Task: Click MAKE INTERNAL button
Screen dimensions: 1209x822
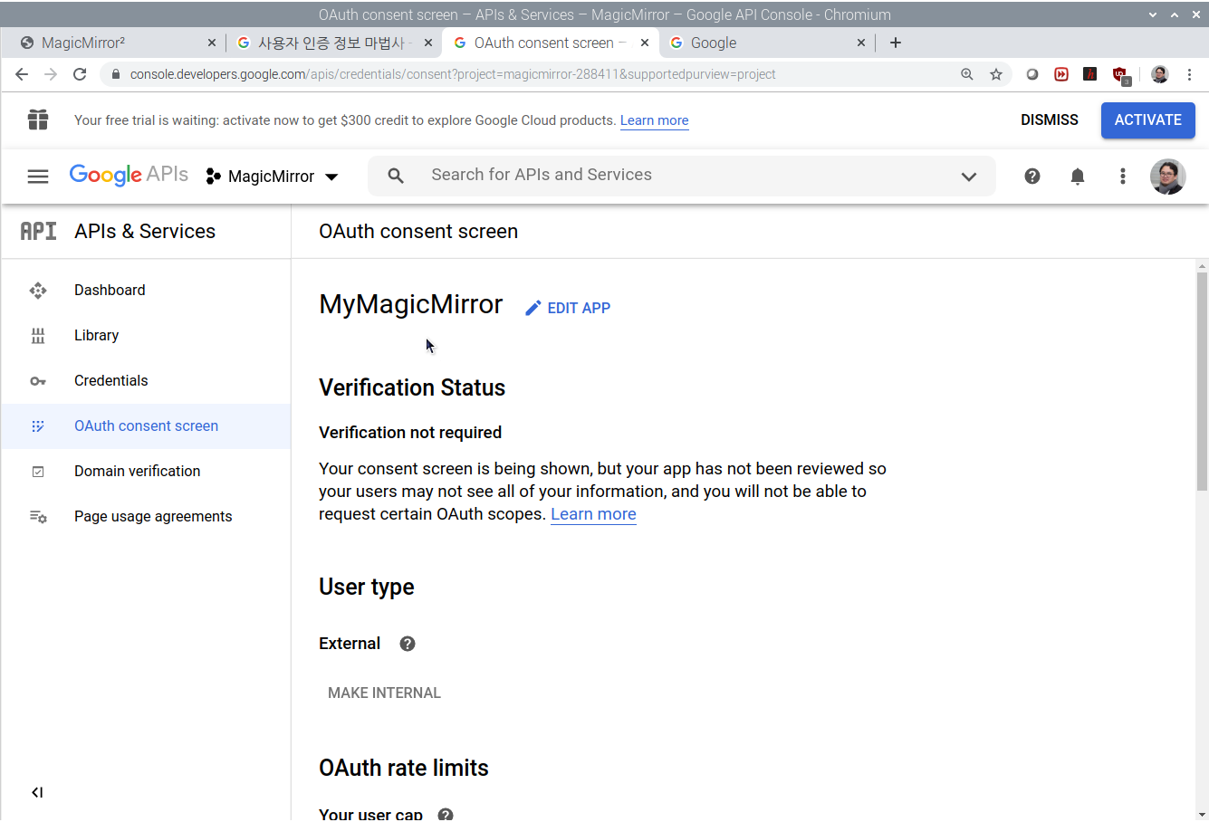Action: (x=384, y=693)
